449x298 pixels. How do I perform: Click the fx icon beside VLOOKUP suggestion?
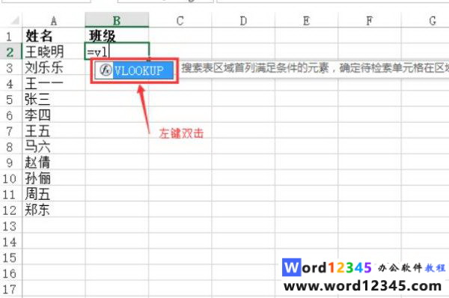106,70
